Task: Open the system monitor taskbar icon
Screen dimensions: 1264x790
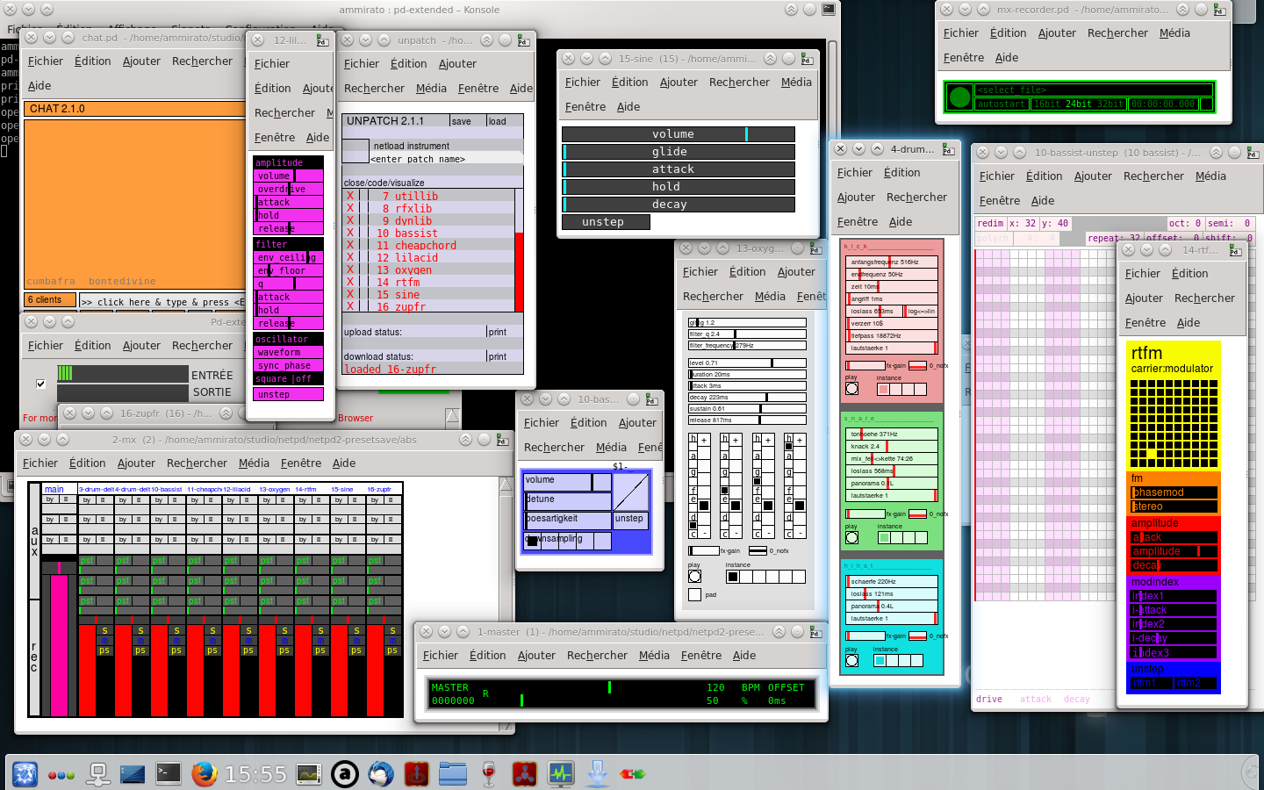Action: pyautogui.click(x=561, y=773)
